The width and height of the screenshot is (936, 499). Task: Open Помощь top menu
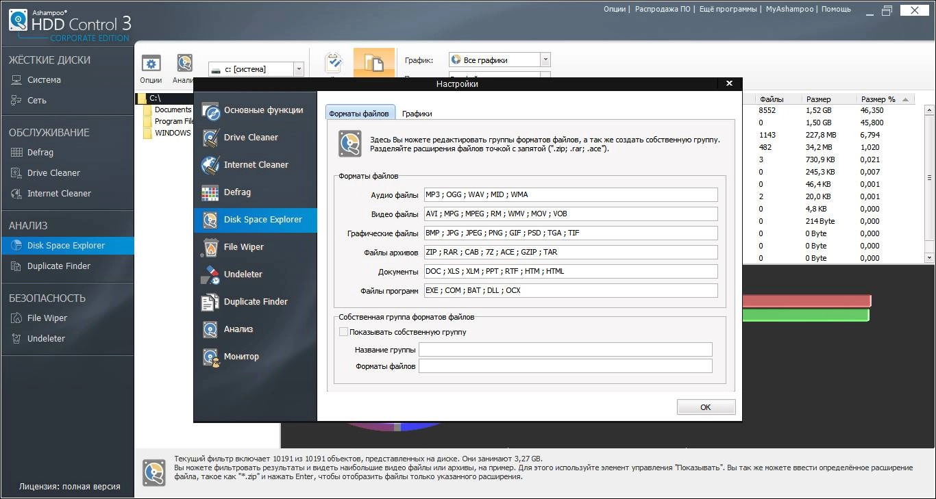pos(836,10)
